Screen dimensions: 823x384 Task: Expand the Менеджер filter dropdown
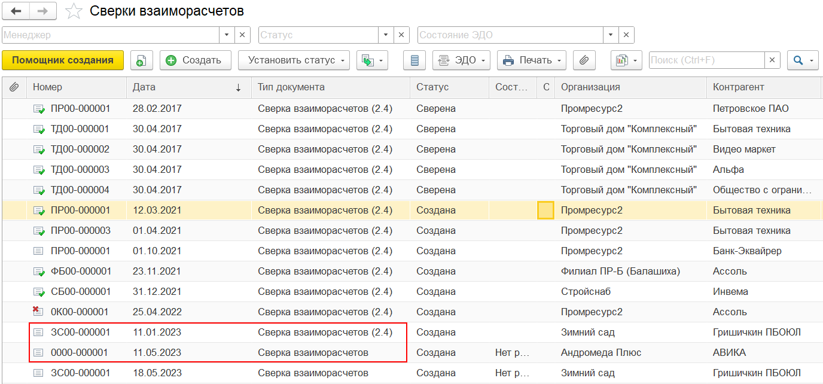pos(227,35)
